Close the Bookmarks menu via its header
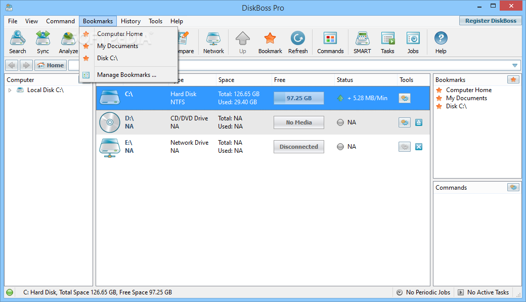526x302 pixels. (98, 21)
